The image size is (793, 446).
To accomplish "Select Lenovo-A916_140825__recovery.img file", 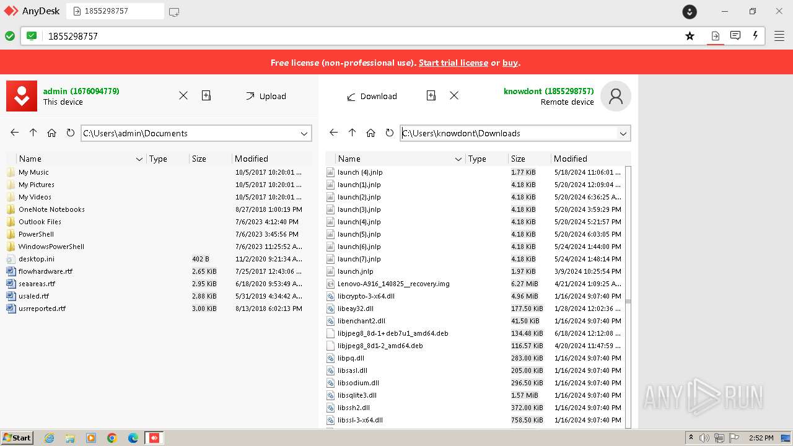I will point(393,284).
